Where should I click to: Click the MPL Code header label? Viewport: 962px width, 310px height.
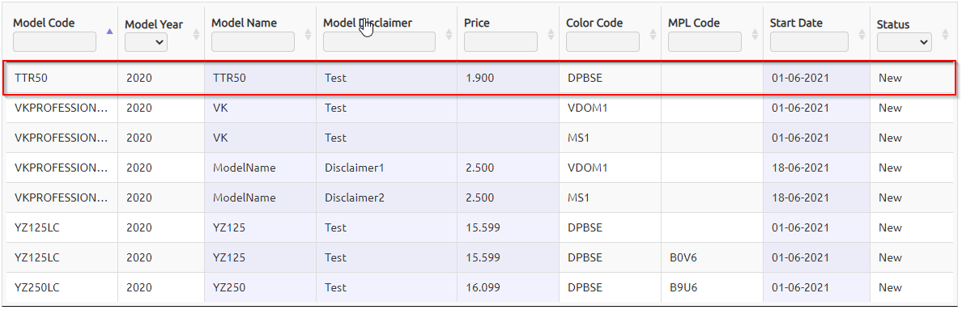pyautogui.click(x=694, y=23)
